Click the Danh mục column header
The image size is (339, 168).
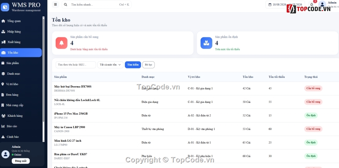click(x=148, y=77)
